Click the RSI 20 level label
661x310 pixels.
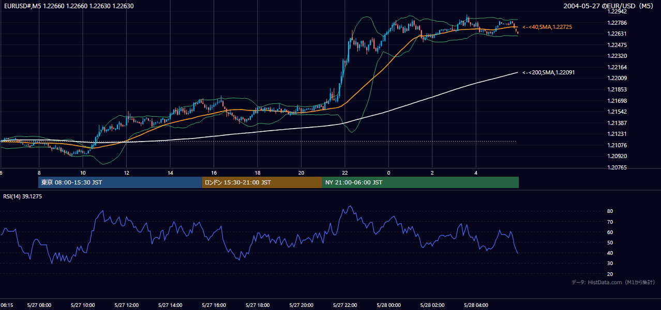click(x=610, y=274)
